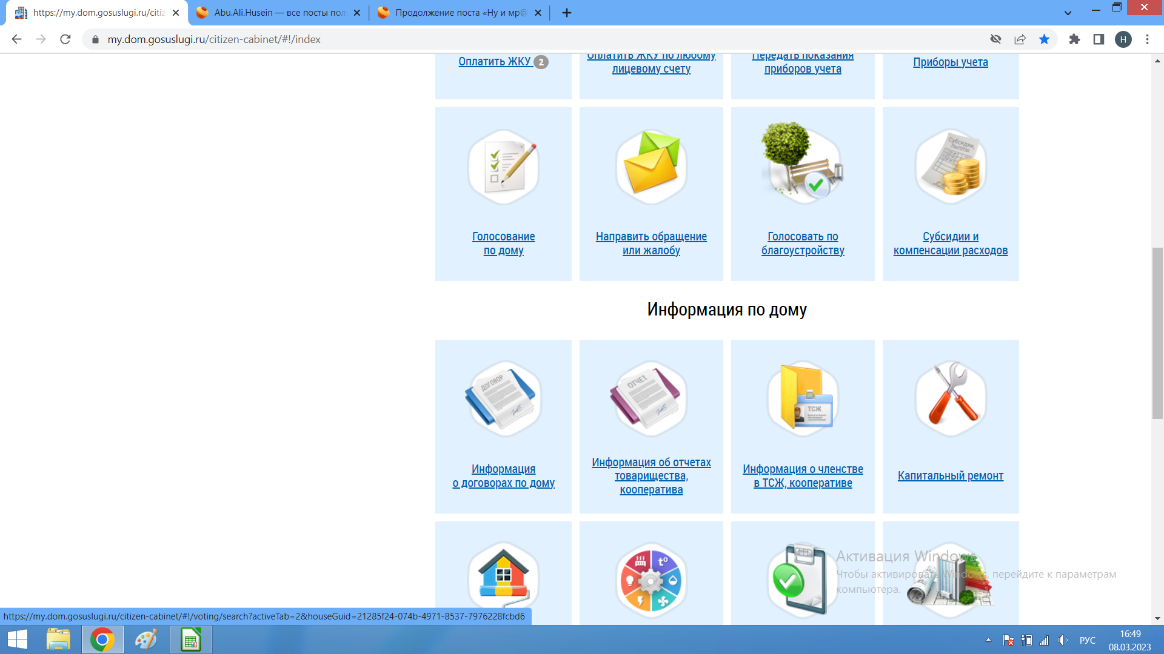Open the spreadsheet app in the taskbar
The height and width of the screenshot is (654, 1164).
click(191, 639)
